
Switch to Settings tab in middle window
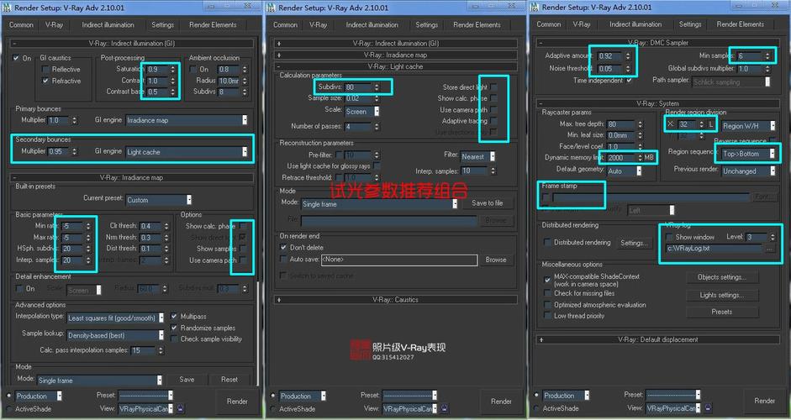pyautogui.click(x=426, y=24)
